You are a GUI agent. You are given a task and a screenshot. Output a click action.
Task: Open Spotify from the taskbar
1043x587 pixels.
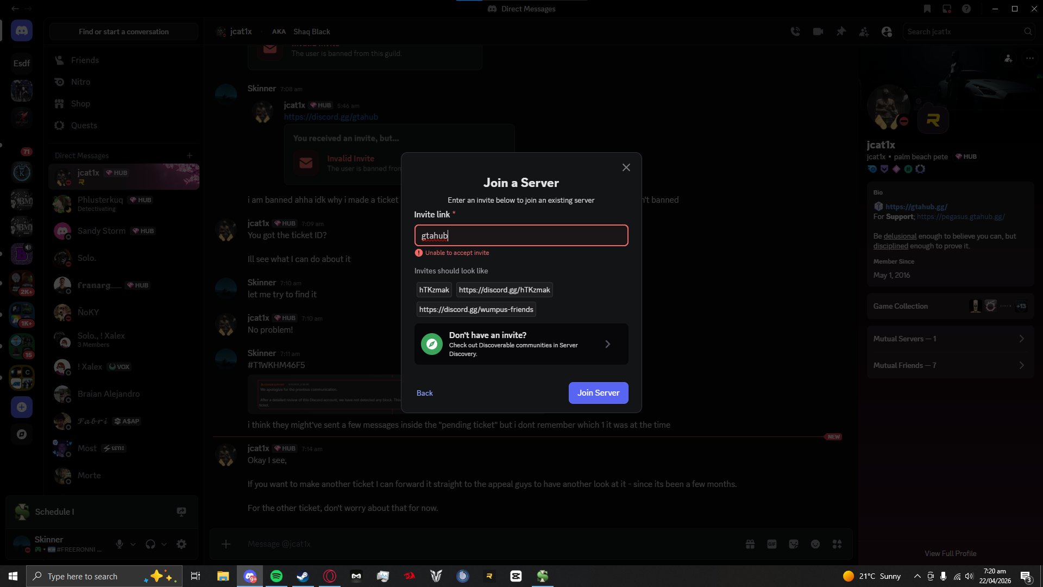[277, 576]
